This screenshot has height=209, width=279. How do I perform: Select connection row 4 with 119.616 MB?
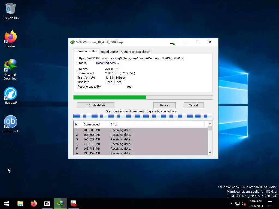pyautogui.click(x=141, y=144)
